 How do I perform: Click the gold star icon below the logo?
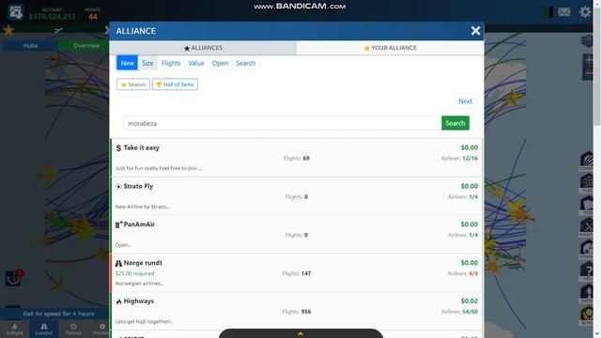click(8, 30)
